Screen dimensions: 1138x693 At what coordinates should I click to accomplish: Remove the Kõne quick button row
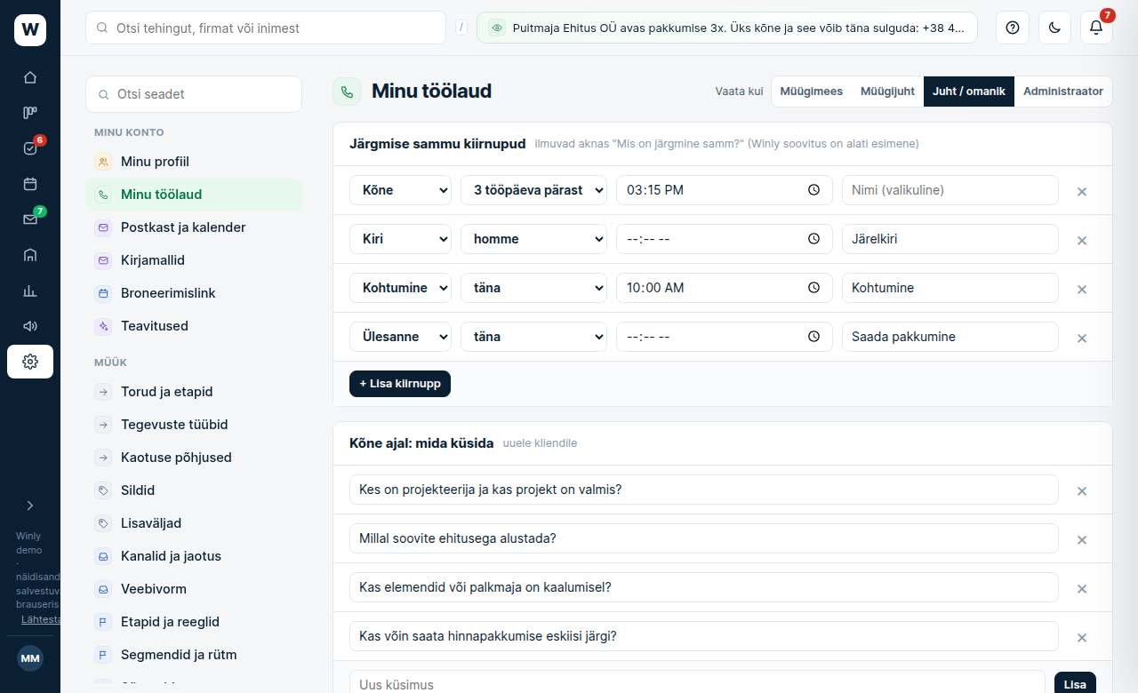click(x=1082, y=191)
